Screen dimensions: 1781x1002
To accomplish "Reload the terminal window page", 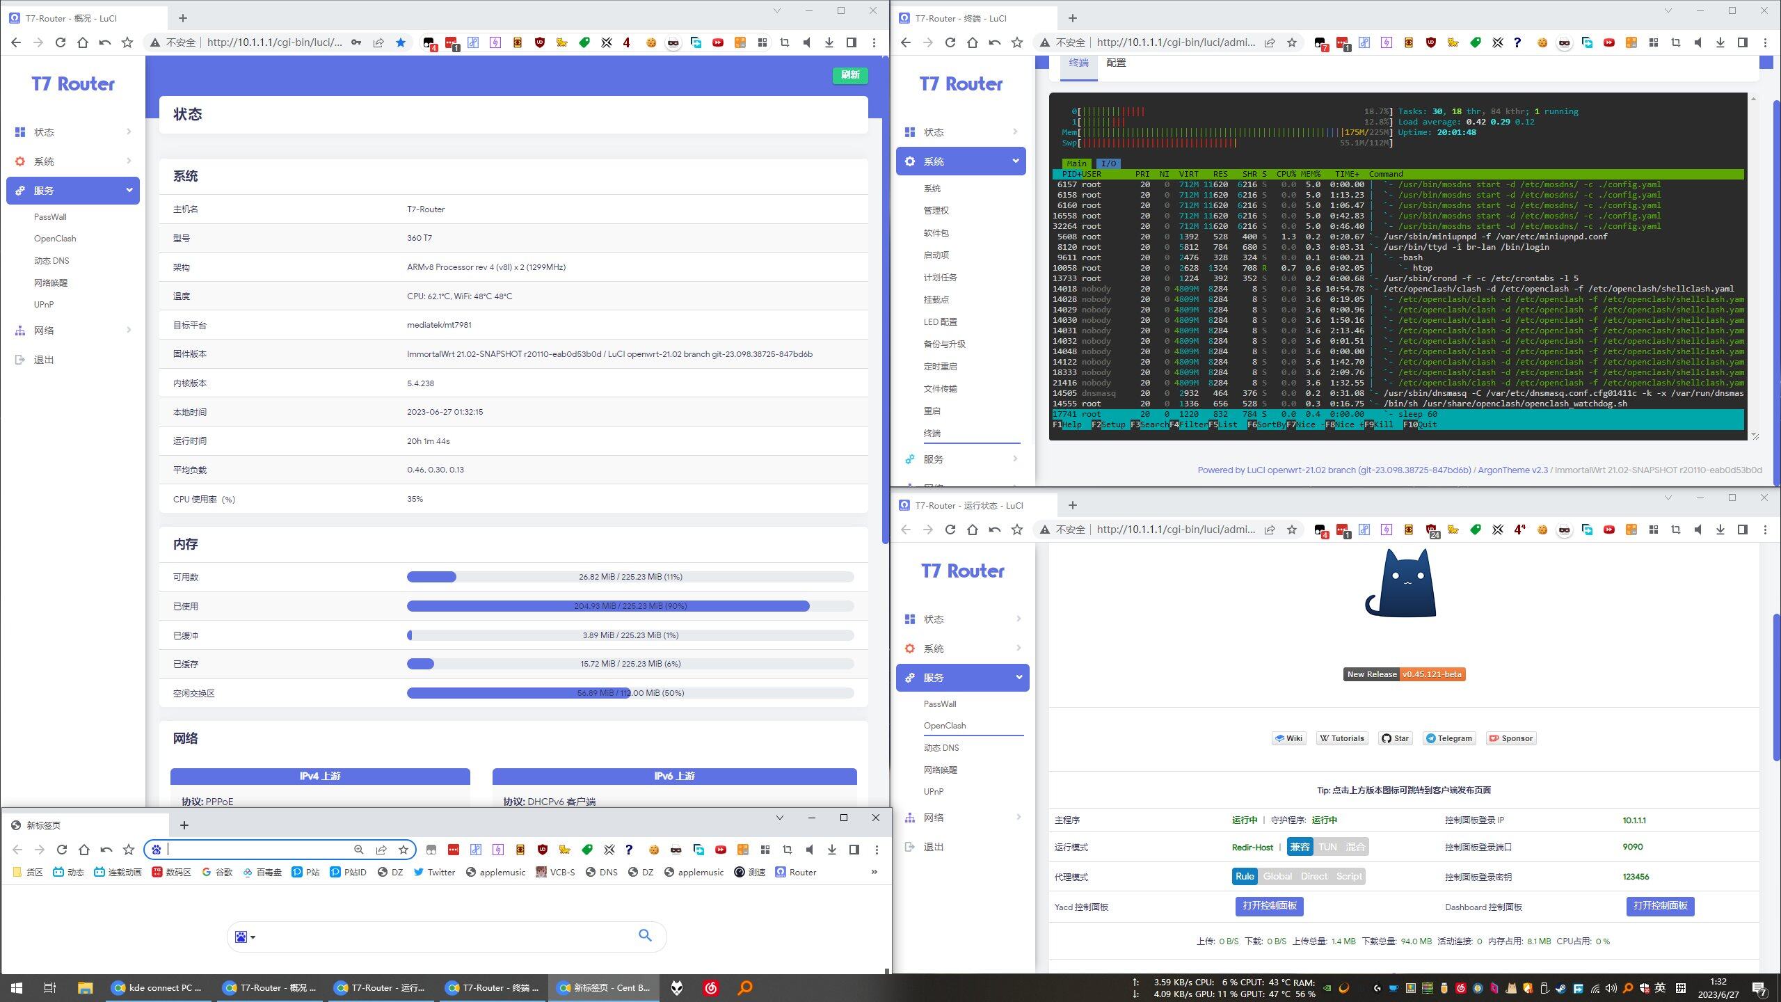I will click(950, 42).
